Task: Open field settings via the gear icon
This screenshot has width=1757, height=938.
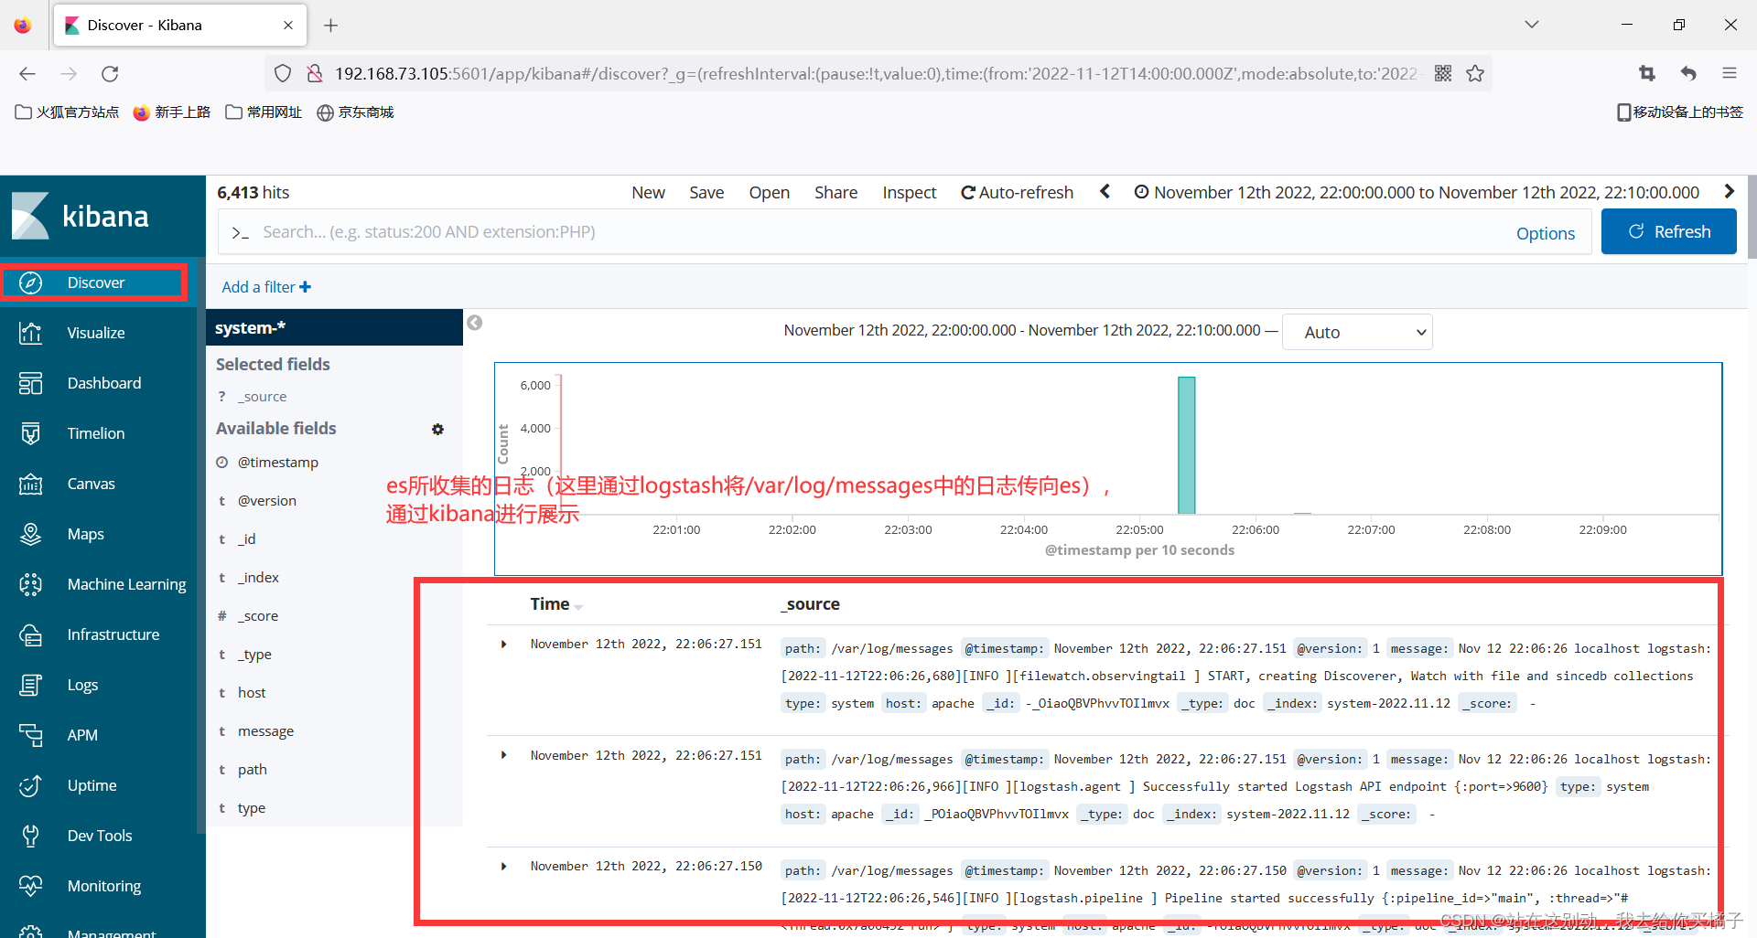Action: (437, 429)
